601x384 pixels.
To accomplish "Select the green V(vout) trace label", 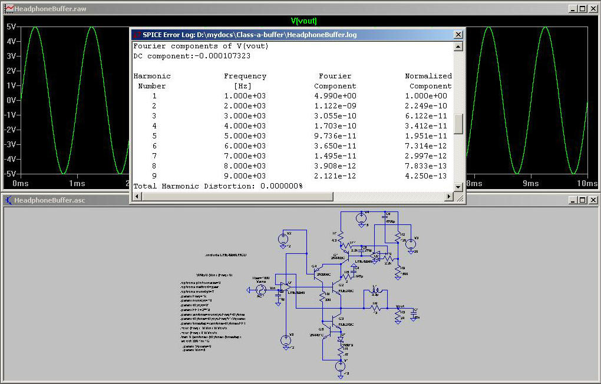I will tap(303, 21).
